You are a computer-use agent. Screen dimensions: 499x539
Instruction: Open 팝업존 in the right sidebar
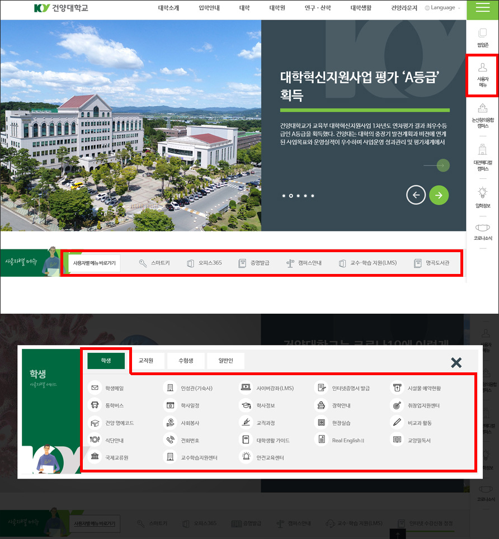(482, 37)
